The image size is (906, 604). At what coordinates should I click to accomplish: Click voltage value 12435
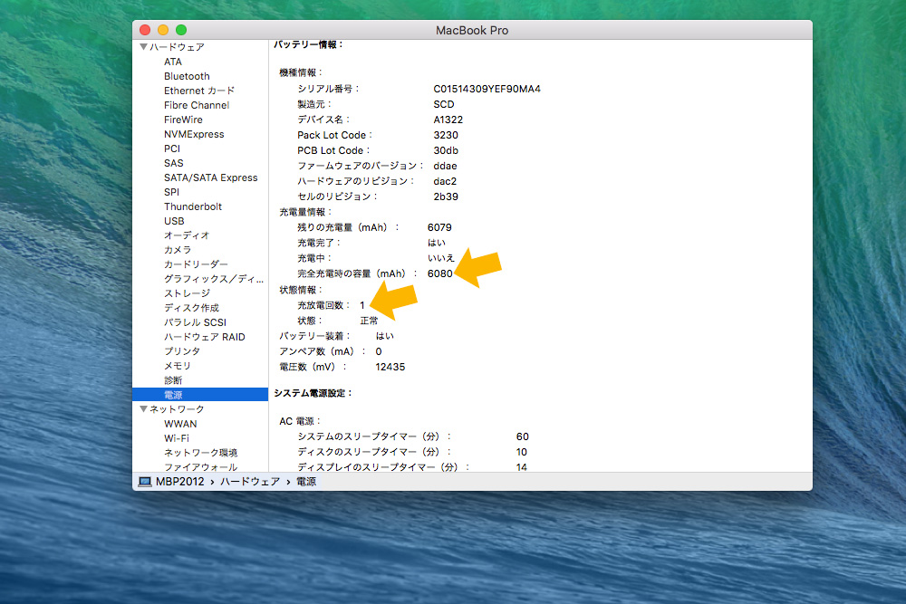pyautogui.click(x=390, y=367)
